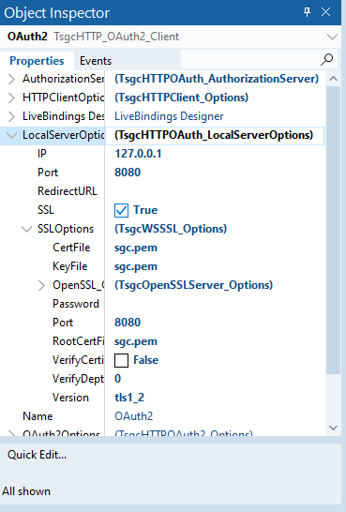
Task: Select Port value under SSLOptions Password
Action: click(x=128, y=323)
